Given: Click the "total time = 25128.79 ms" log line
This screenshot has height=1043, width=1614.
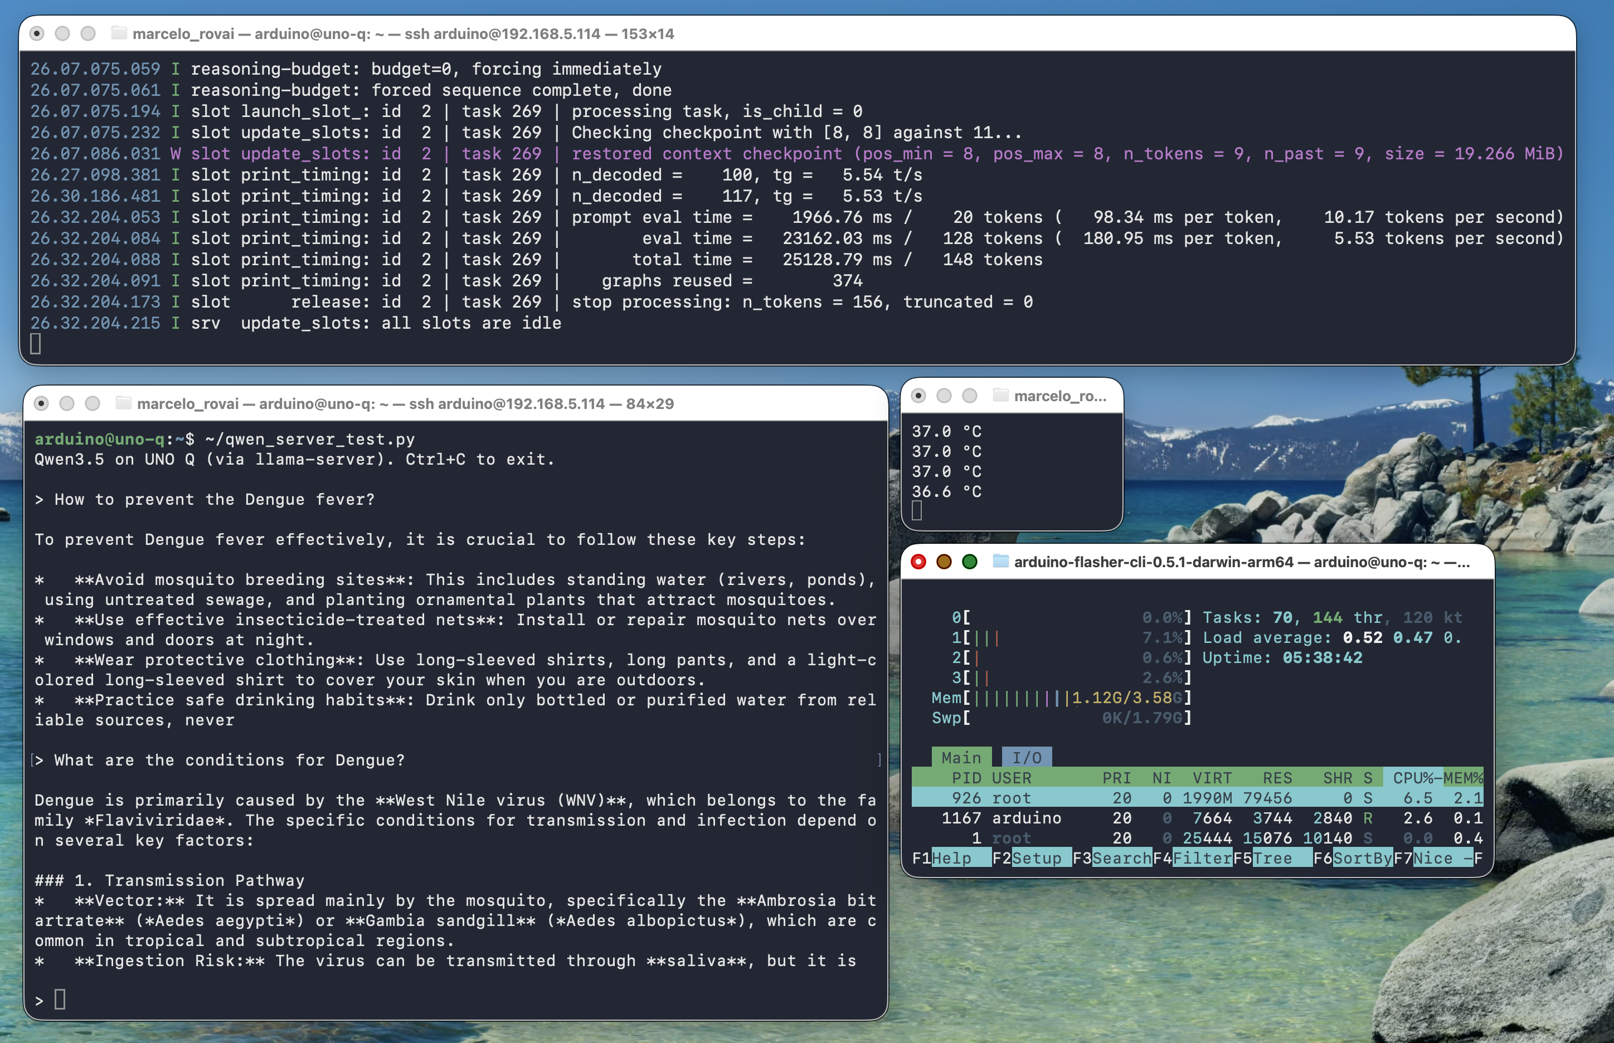Looking at the screenshot, I should click(536, 260).
